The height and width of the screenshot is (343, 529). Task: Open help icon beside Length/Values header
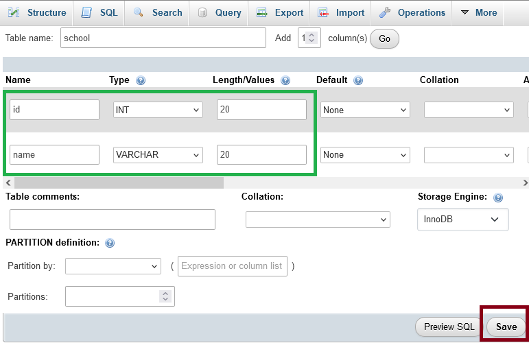[x=285, y=80]
